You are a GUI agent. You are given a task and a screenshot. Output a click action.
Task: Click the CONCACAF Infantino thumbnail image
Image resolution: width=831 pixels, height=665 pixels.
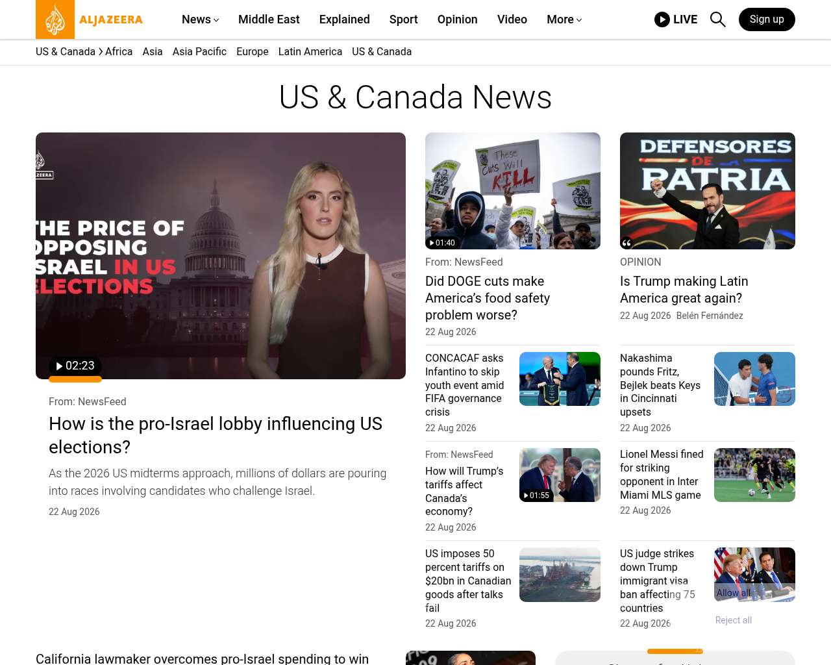tap(560, 379)
